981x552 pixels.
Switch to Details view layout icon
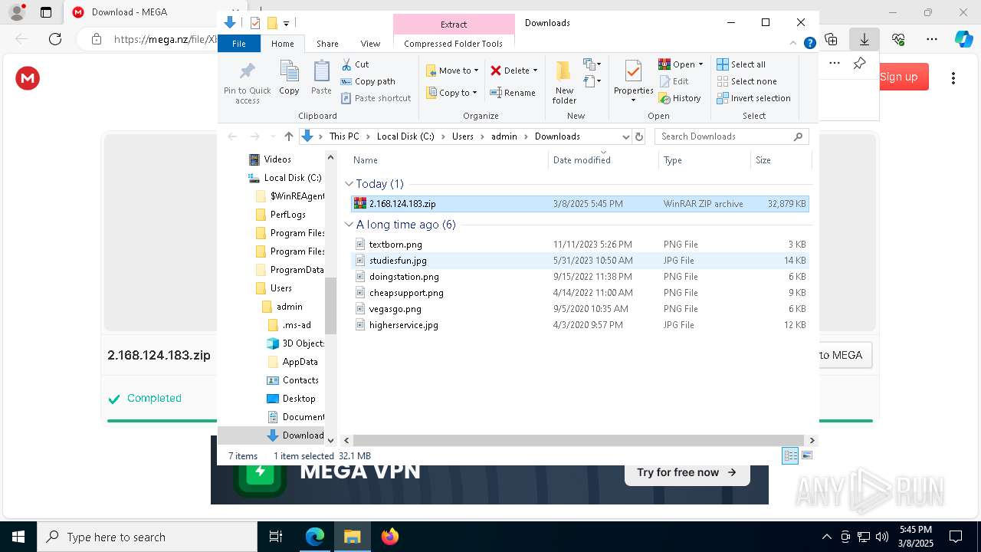coord(790,455)
